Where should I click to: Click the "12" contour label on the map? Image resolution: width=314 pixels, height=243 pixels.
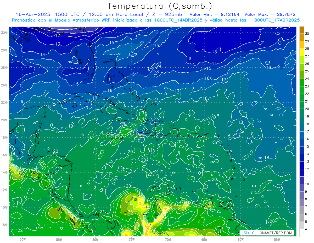pos(58,35)
